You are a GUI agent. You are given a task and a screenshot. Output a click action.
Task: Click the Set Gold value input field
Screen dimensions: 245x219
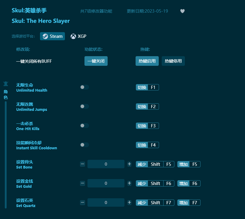pos(106,183)
